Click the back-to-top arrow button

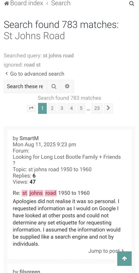124,259
